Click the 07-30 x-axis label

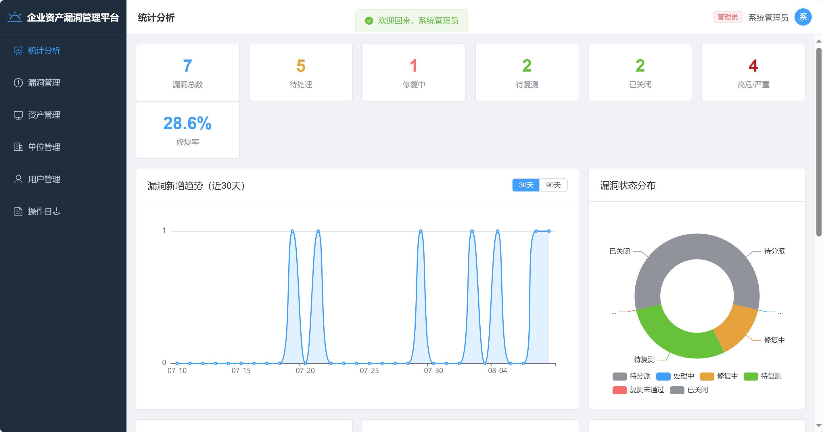click(x=433, y=371)
